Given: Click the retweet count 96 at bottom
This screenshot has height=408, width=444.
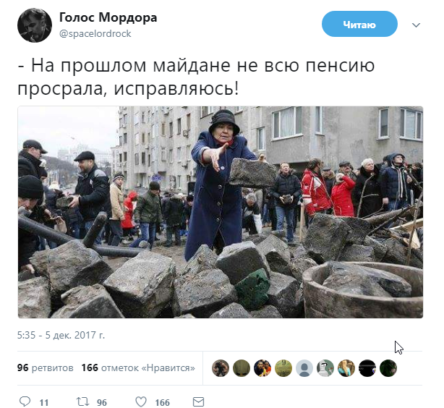Looking at the screenshot, I should pos(102,402).
